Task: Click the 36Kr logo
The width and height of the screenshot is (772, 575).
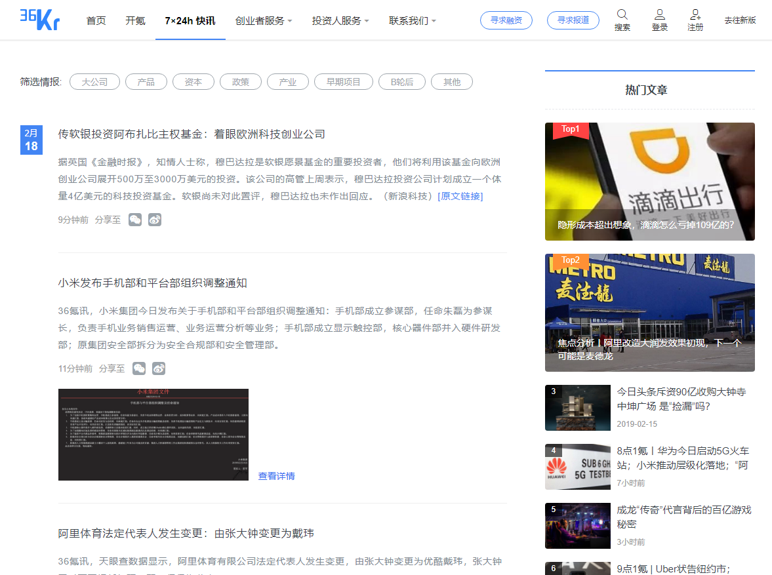Action: point(39,20)
